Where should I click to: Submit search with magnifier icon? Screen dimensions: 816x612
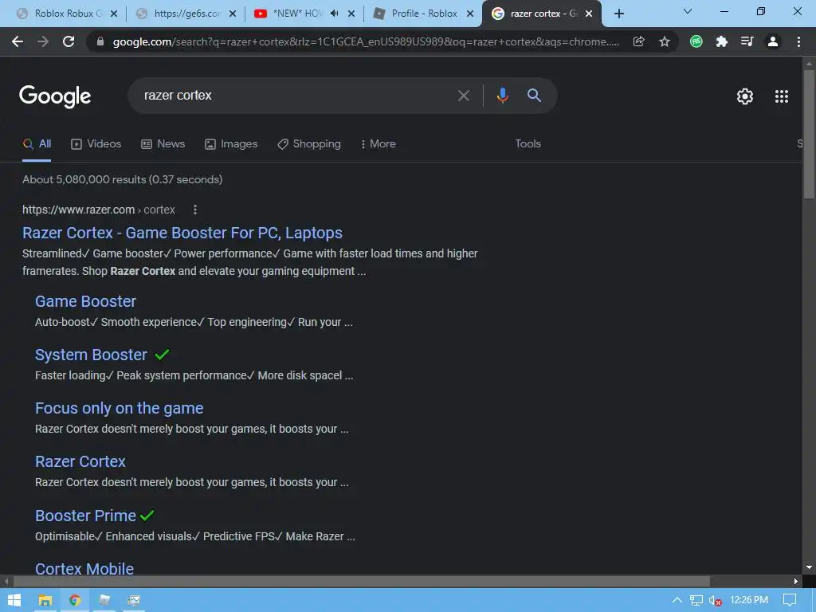pyautogui.click(x=534, y=96)
